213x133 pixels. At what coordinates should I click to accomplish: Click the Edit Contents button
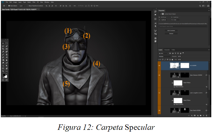coord(171,30)
